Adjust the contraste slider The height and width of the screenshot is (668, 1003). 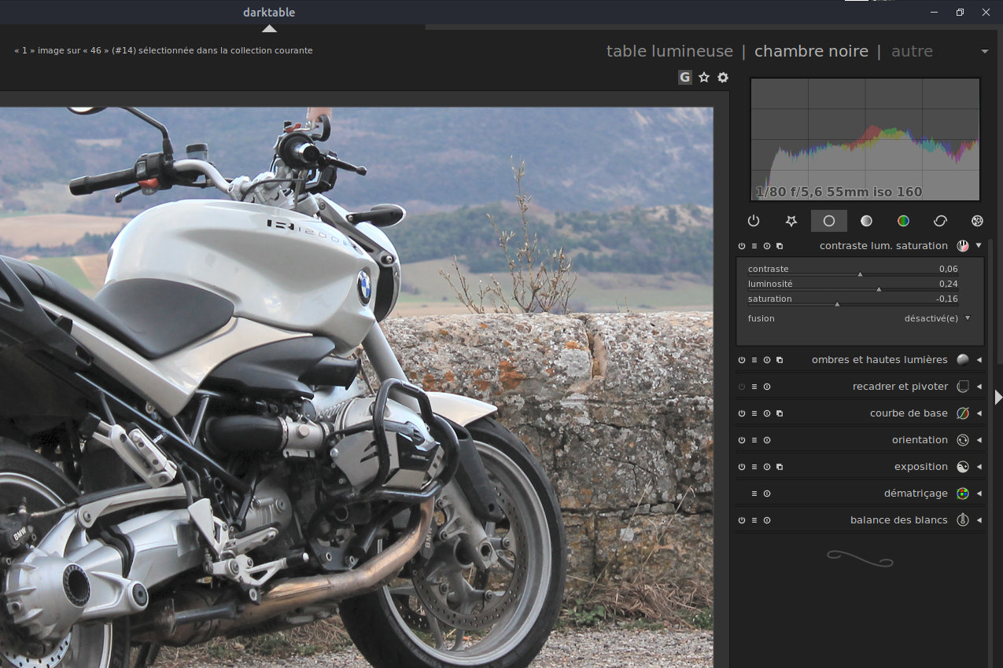pos(853,270)
